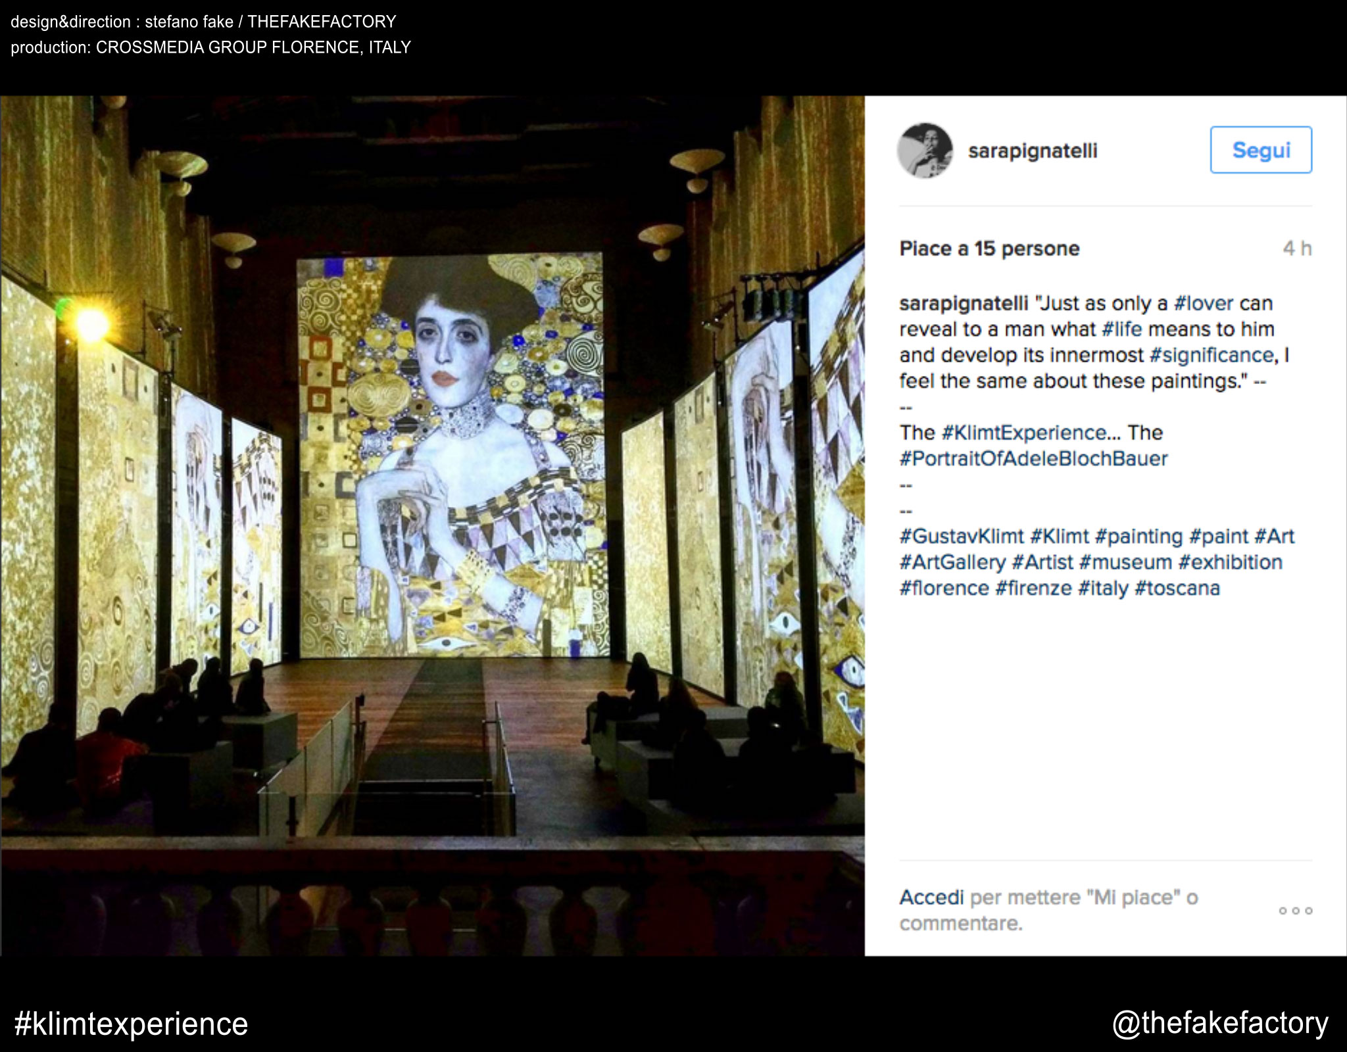Open the #PortraitOfAdeleBlochBauer hashtag
Viewport: 1347px width, 1052px height.
tap(1034, 458)
